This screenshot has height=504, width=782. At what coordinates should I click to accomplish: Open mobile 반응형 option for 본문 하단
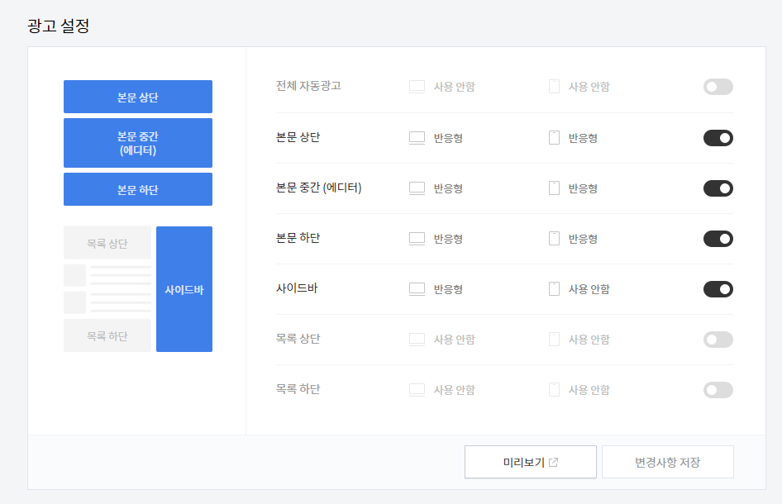coord(583,239)
